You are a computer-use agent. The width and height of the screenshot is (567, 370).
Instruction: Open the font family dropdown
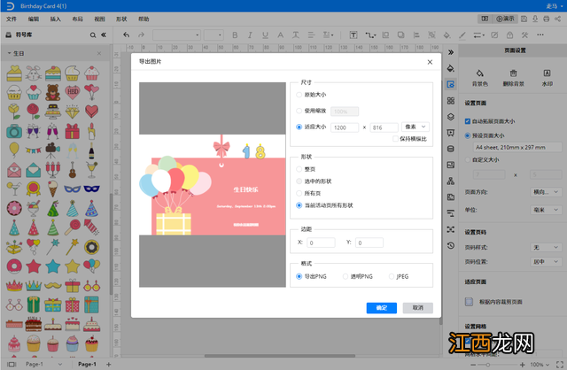pyautogui.click(x=176, y=35)
